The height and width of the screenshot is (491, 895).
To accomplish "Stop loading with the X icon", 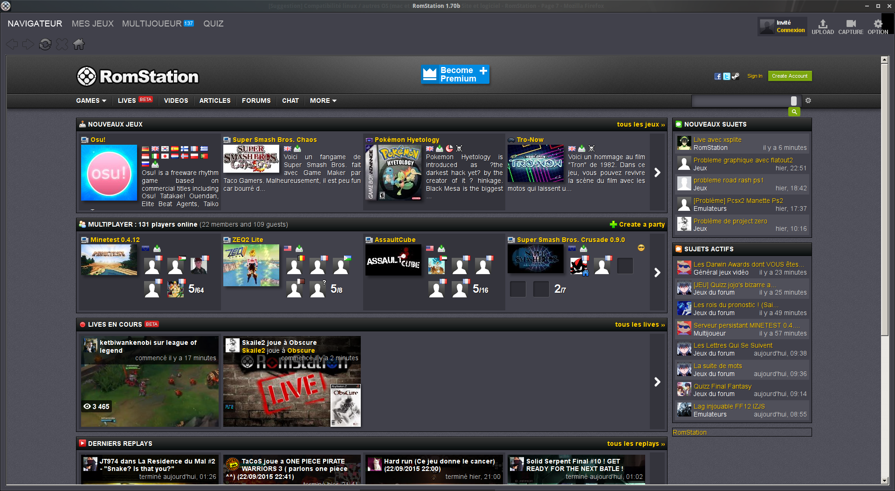I will [x=62, y=44].
